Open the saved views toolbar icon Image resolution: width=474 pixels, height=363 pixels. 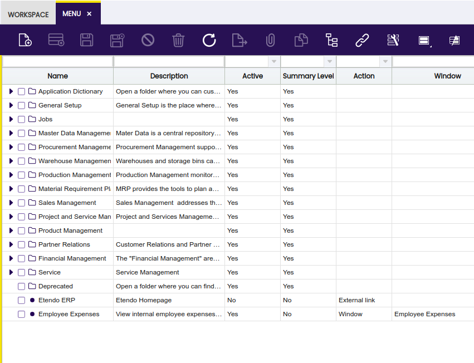(424, 41)
